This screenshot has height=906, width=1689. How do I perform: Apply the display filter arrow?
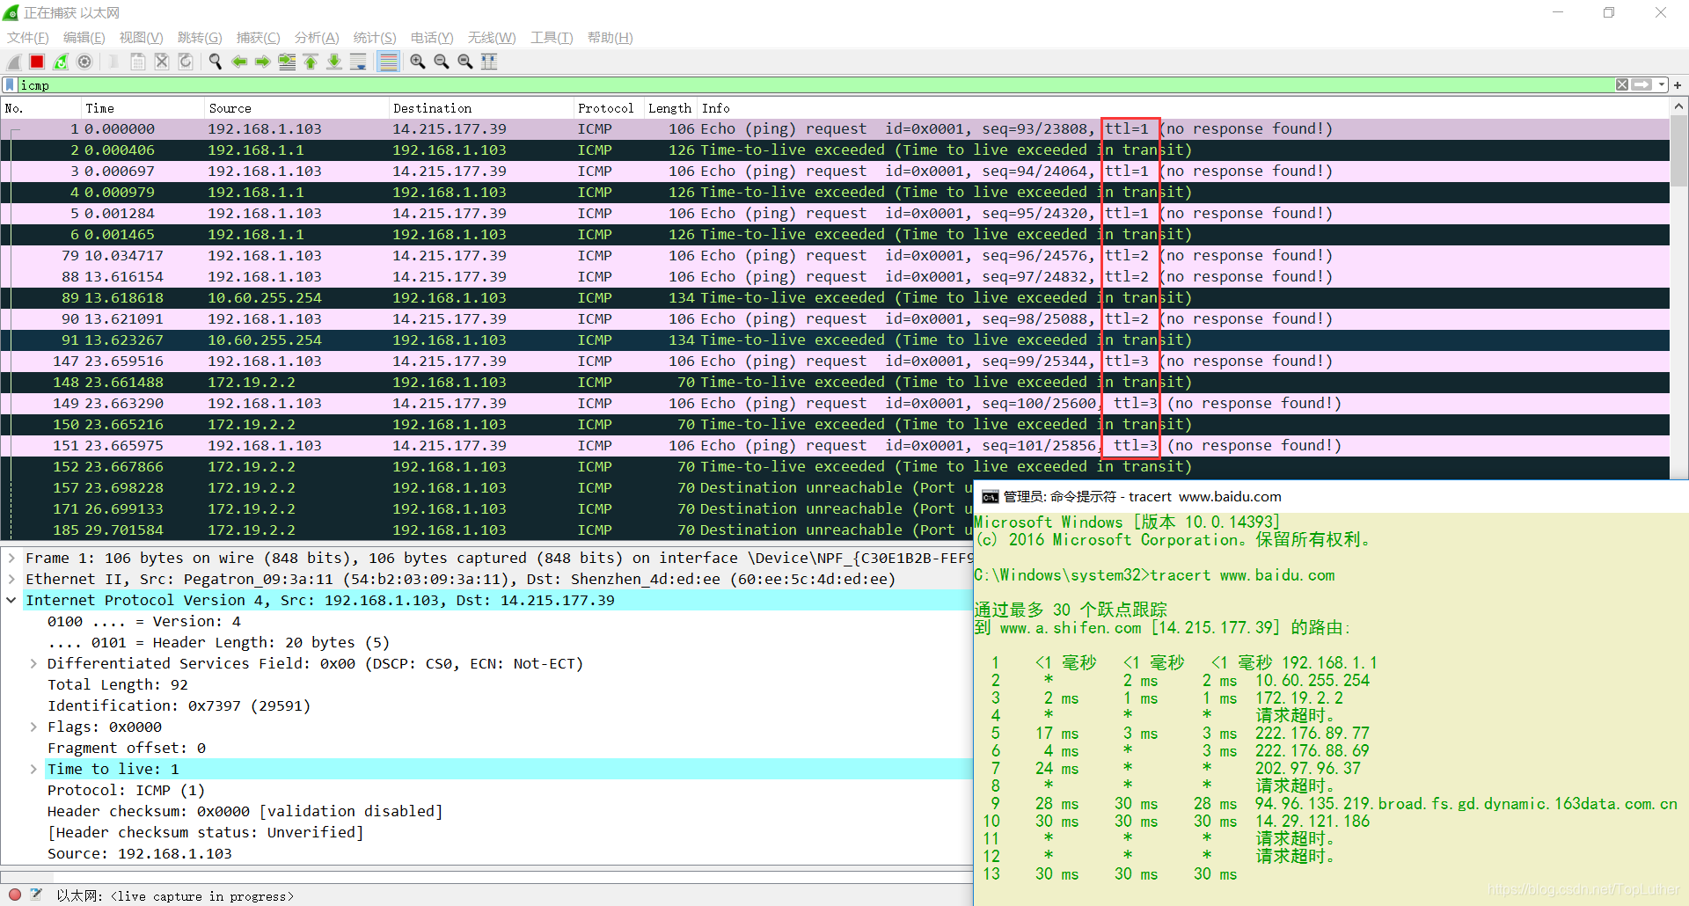[x=1641, y=85]
